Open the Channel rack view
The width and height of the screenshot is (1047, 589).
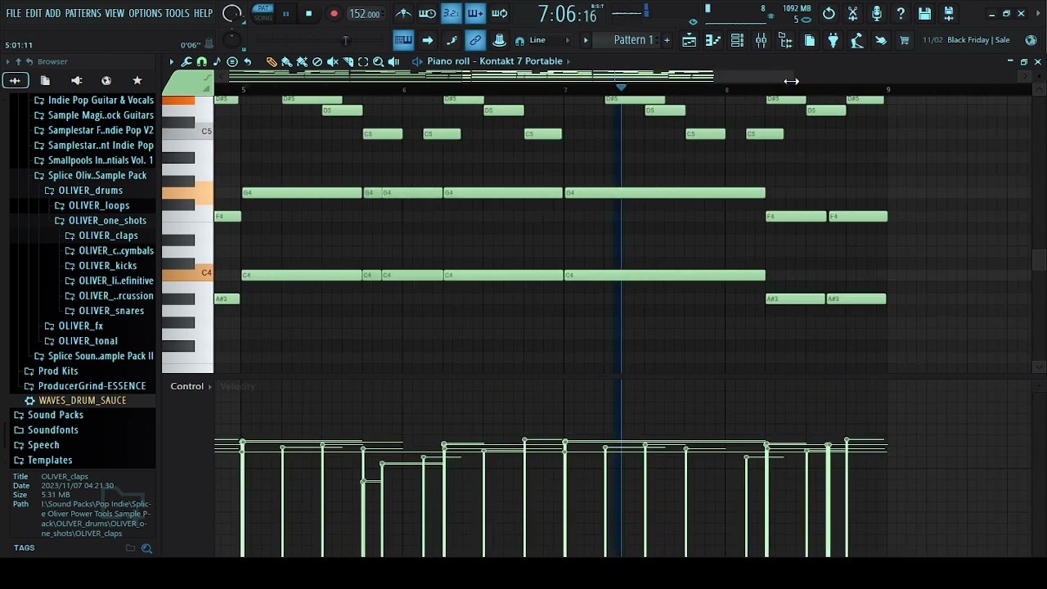tap(737, 40)
